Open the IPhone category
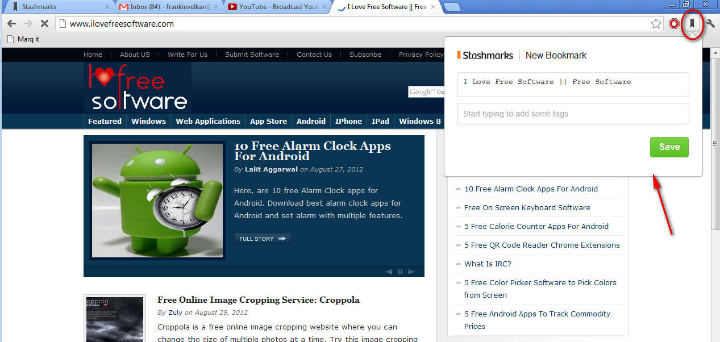This screenshot has height=342, width=720. click(x=348, y=121)
